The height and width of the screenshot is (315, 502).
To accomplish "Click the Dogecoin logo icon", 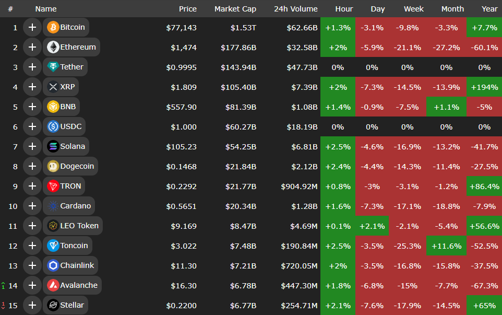I will pyautogui.click(x=53, y=166).
